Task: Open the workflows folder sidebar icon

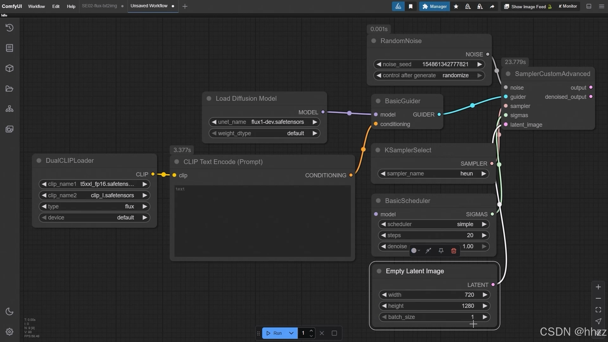Action: (9, 89)
